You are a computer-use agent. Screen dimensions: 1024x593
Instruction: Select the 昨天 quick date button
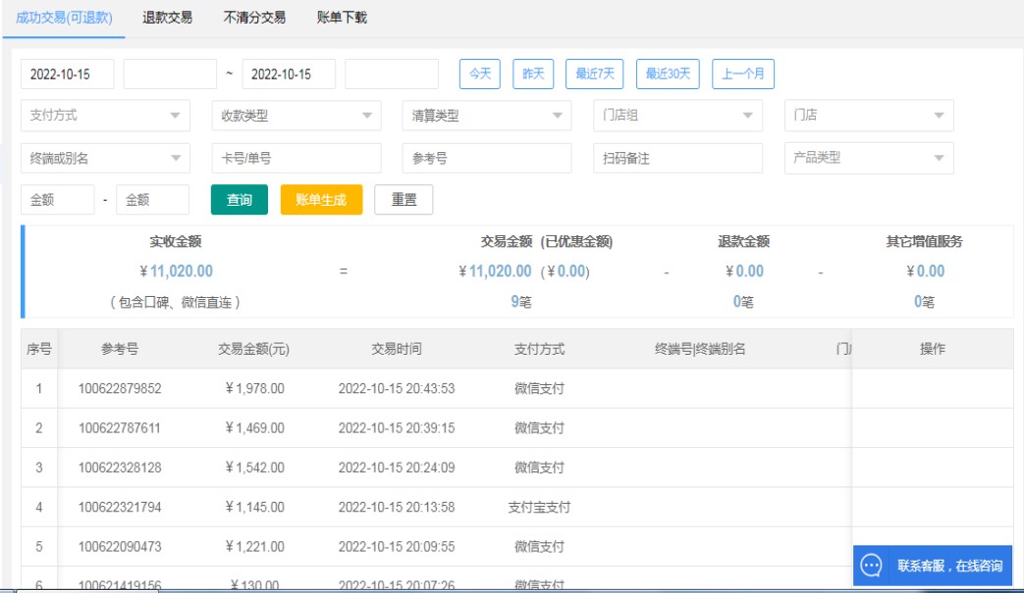[533, 74]
